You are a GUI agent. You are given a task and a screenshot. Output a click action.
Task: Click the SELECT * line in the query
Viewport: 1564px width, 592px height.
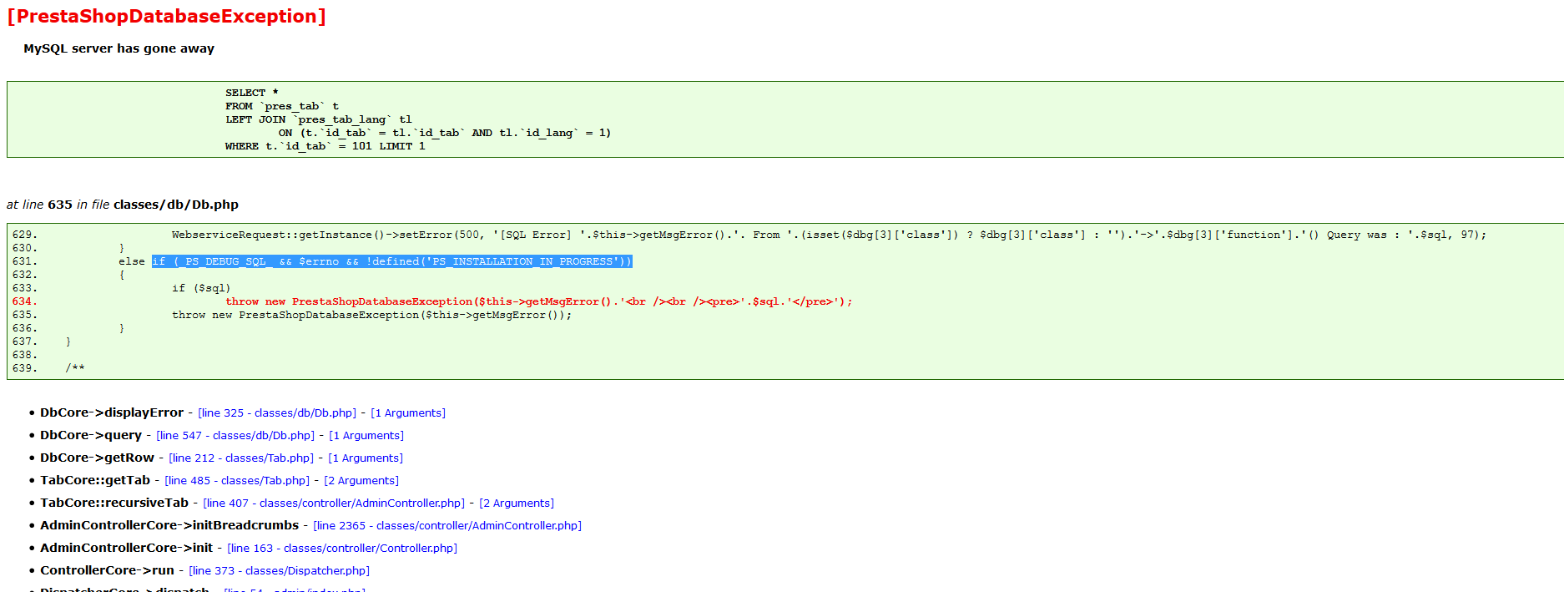click(x=252, y=93)
